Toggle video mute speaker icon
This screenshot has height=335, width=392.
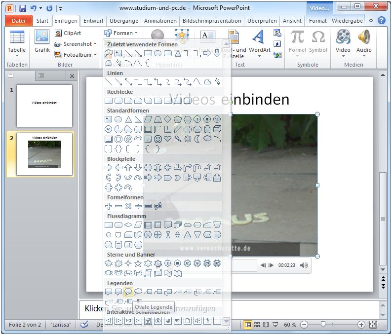click(304, 265)
